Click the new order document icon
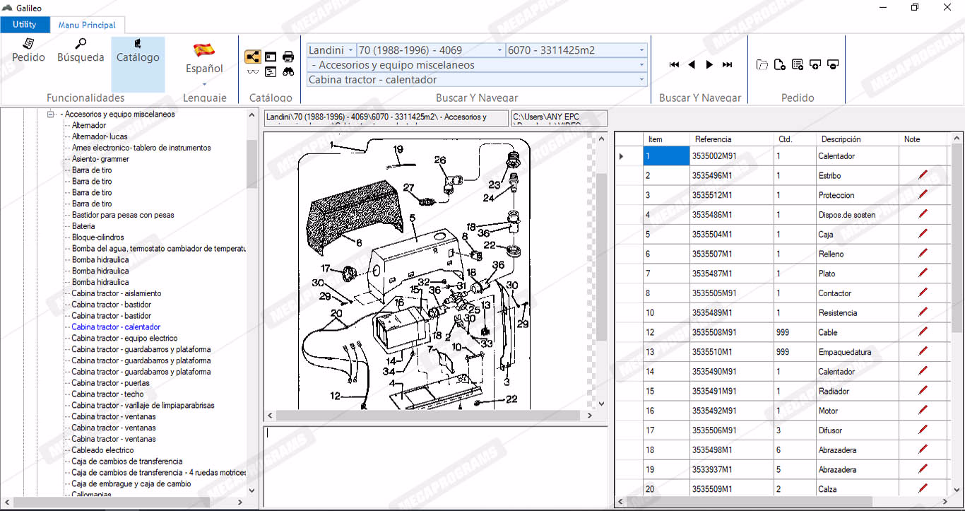This screenshot has width=965, height=511. [780, 65]
